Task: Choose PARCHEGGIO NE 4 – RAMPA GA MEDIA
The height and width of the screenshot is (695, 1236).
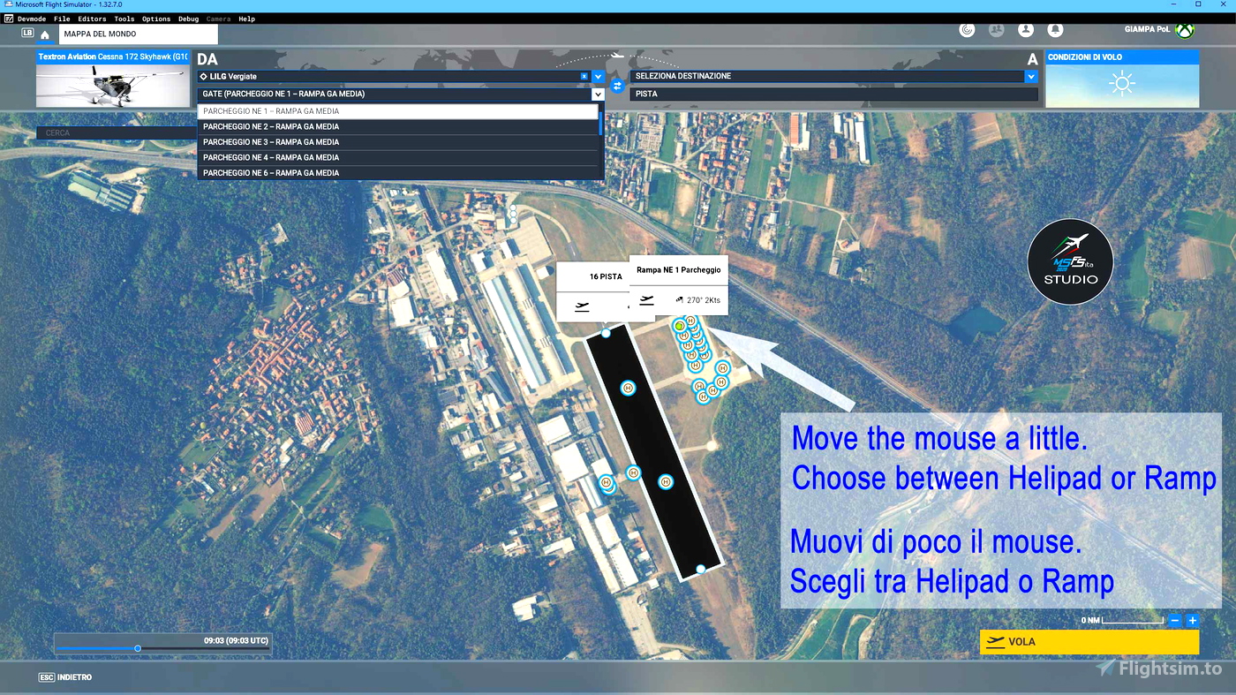Action: tap(398, 157)
